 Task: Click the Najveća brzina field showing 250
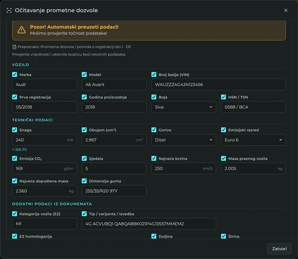pos(184,168)
